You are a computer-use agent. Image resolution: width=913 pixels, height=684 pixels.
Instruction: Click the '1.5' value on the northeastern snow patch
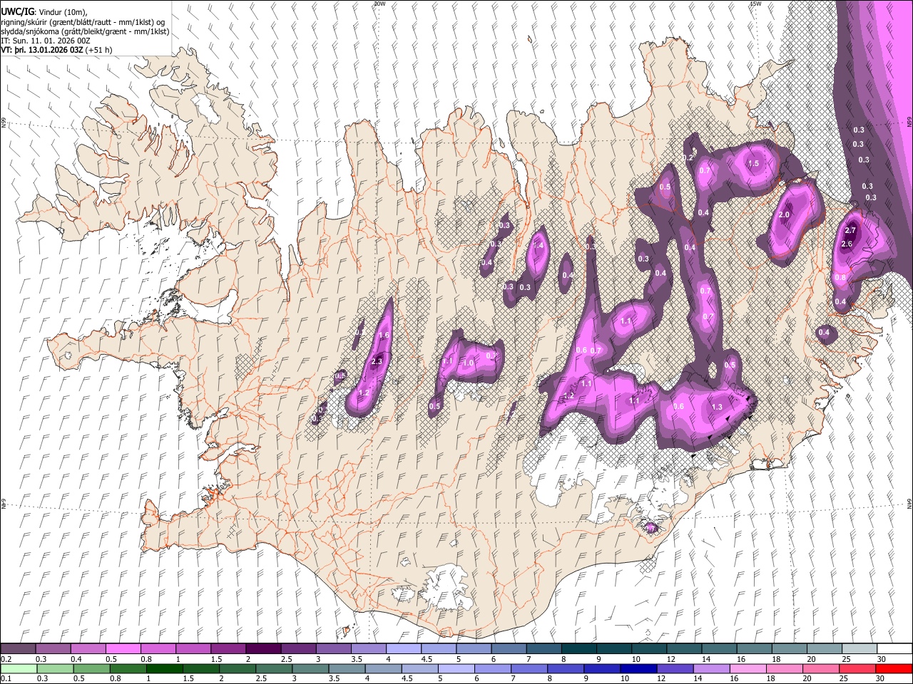pyautogui.click(x=753, y=164)
